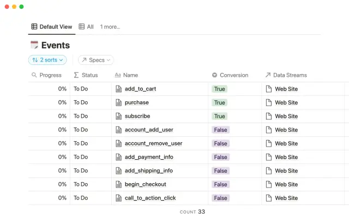Click Web Site file icon in add_shipping_info row
This screenshot has height=218, width=349.
[269, 171]
